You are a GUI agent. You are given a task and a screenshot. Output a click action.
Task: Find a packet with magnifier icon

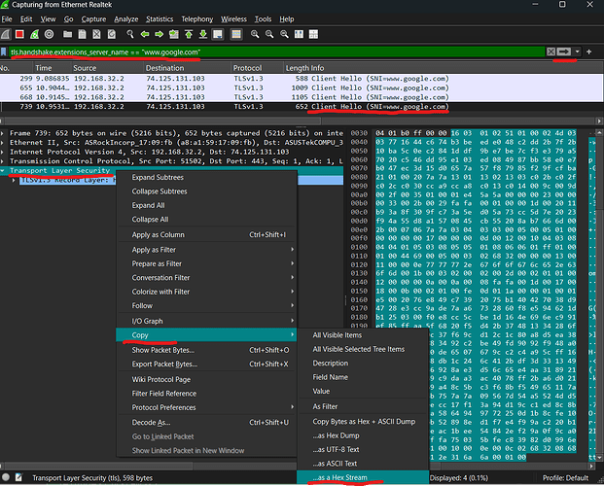point(130,34)
